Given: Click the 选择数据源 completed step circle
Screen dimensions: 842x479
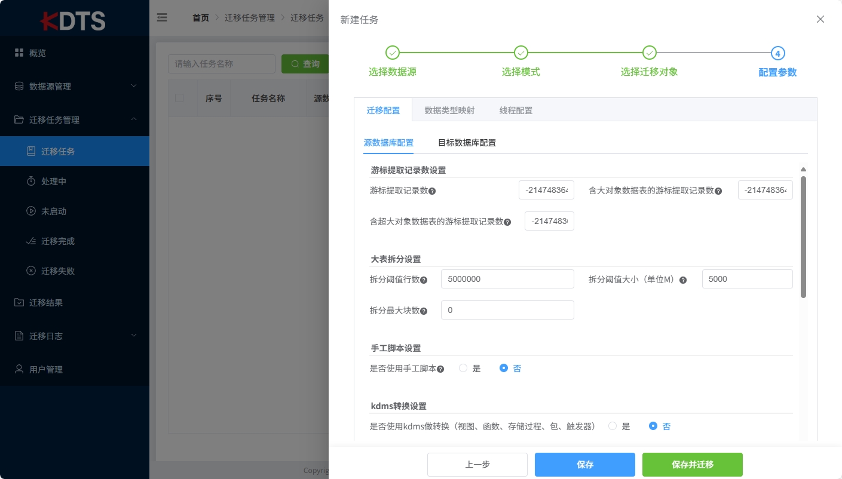Looking at the screenshot, I should [393, 53].
